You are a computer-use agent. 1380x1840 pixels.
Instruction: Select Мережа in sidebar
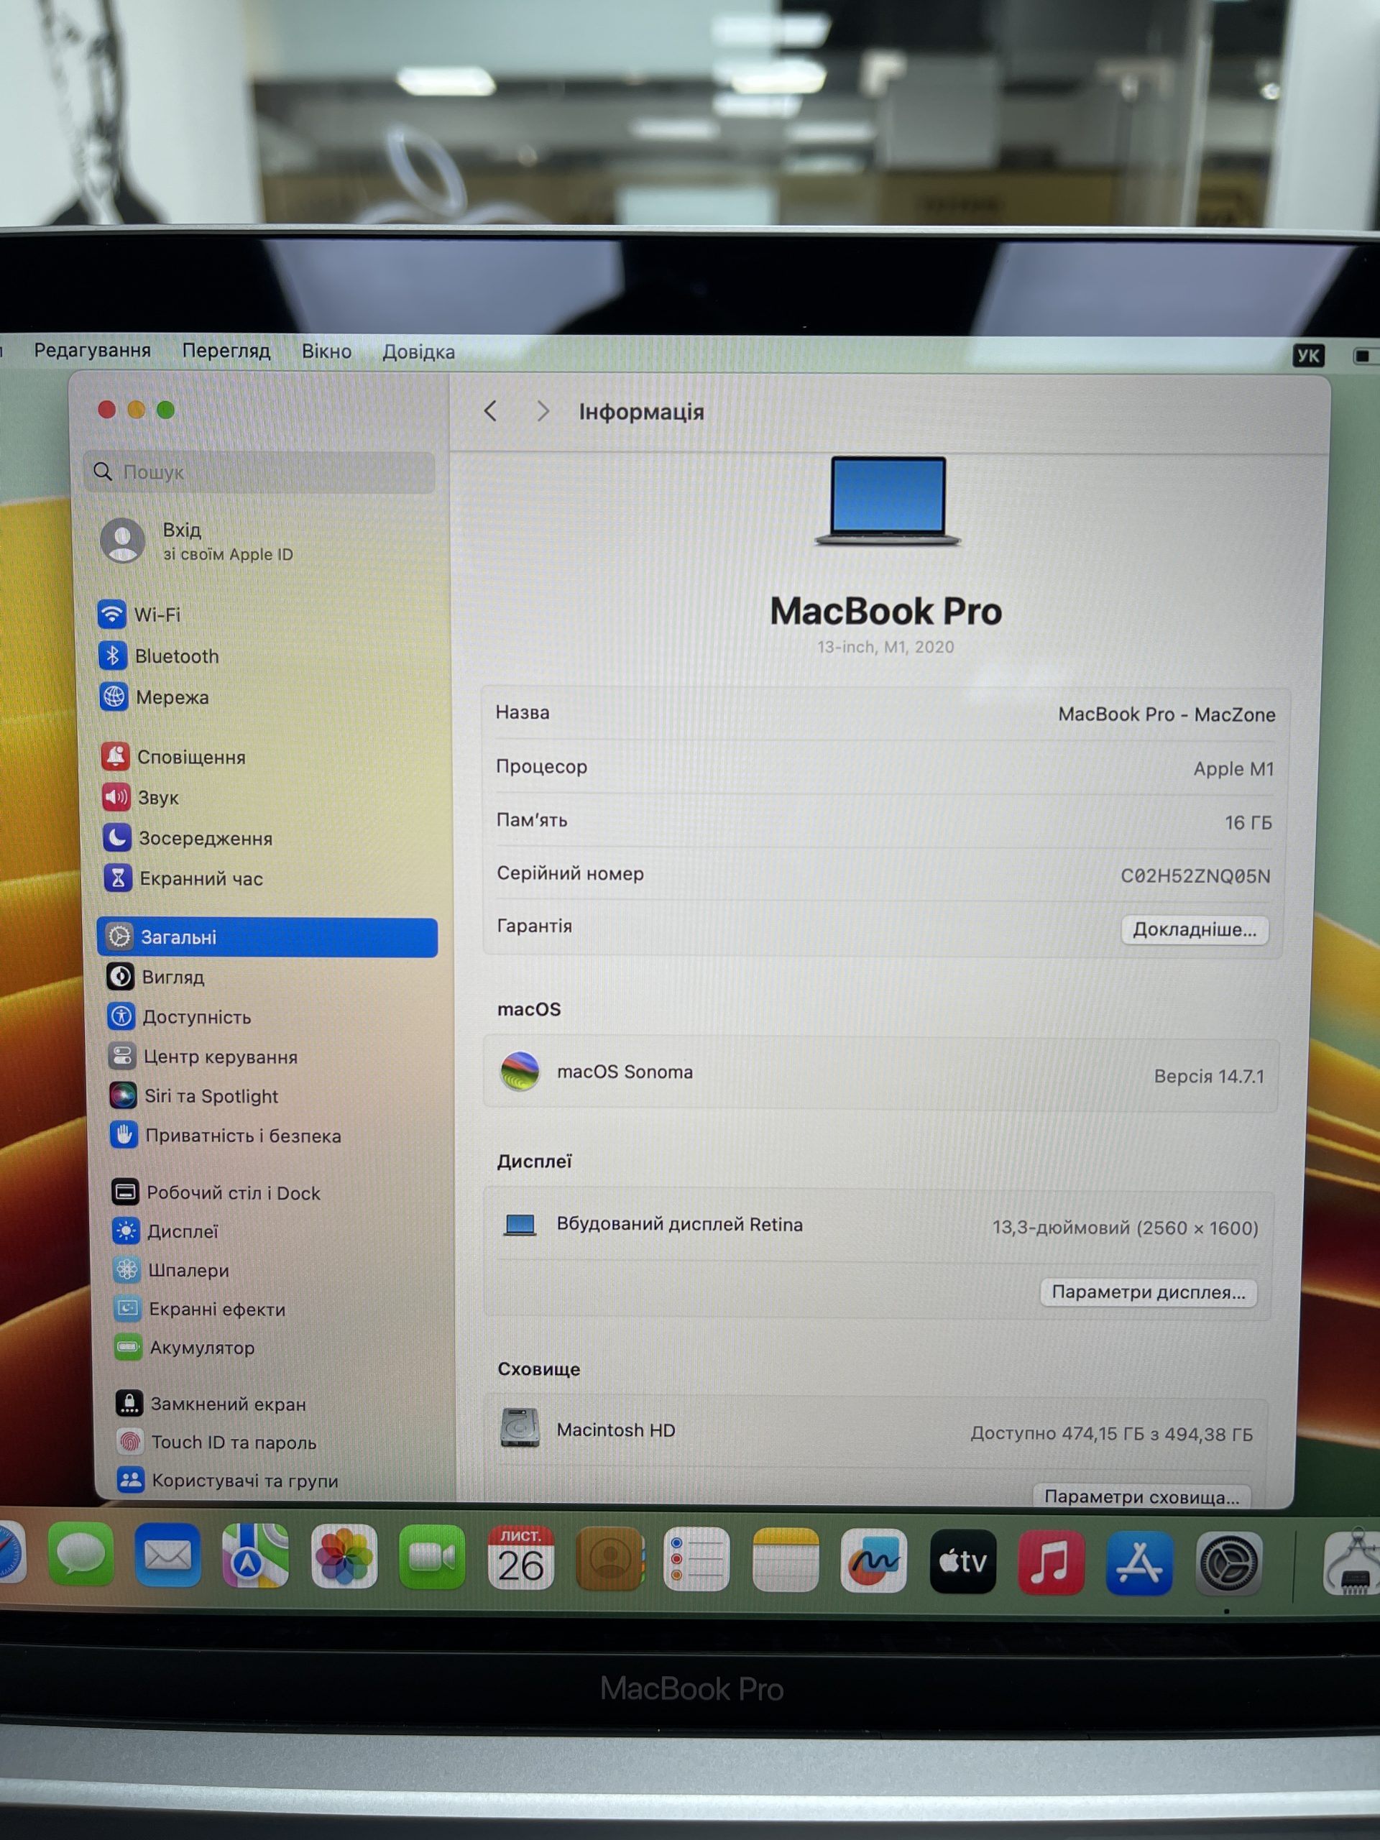click(x=154, y=697)
